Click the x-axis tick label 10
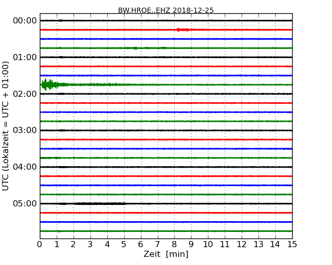The width and height of the screenshot is (332, 265). tap(208, 245)
